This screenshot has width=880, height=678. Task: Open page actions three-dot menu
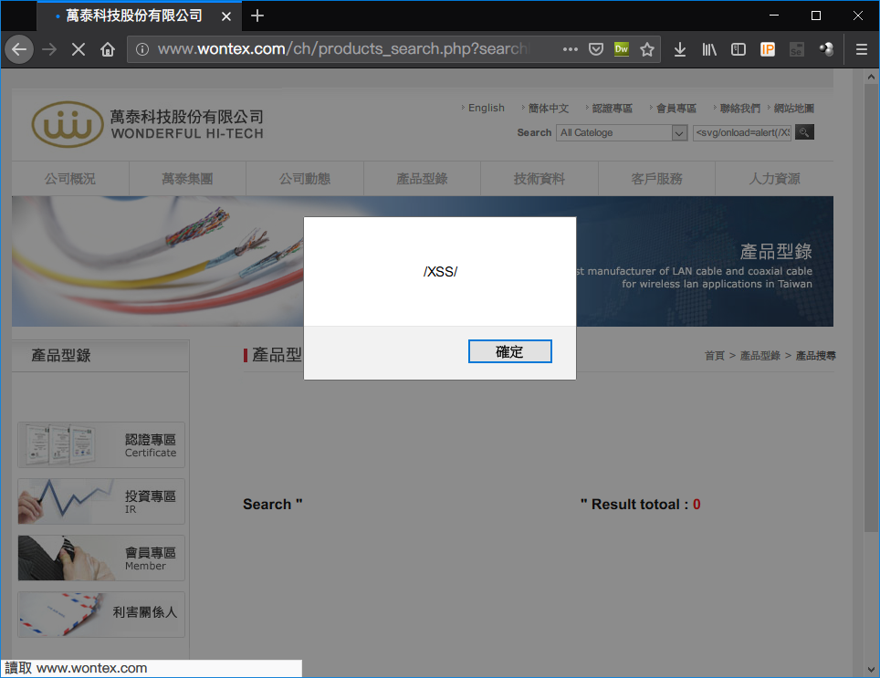pyautogui.click(x=571, y=49)
